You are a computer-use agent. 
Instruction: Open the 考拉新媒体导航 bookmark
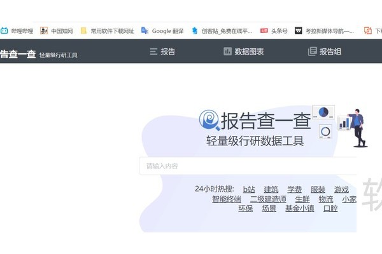click(x=324, y=31)
